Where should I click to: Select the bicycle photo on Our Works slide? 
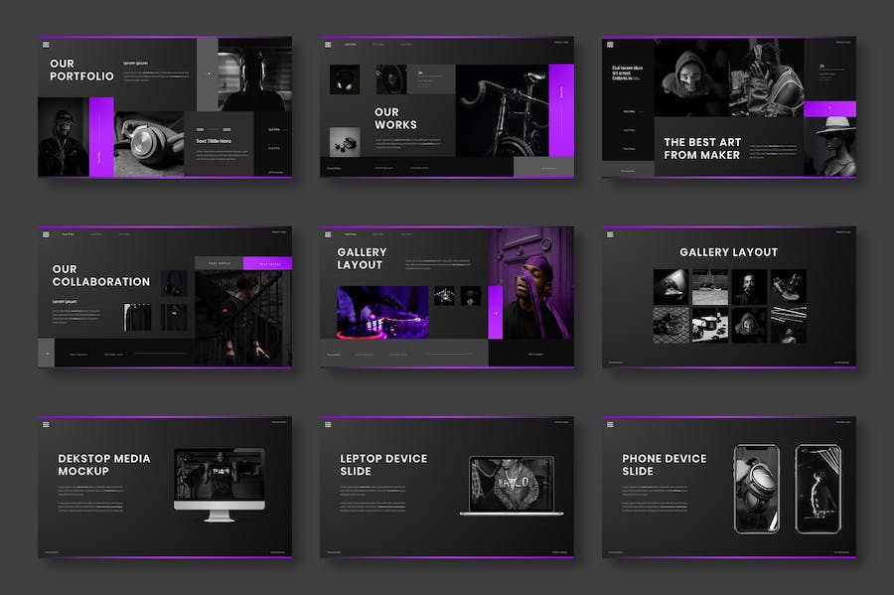pyautogui.click(x=502, y=109)
